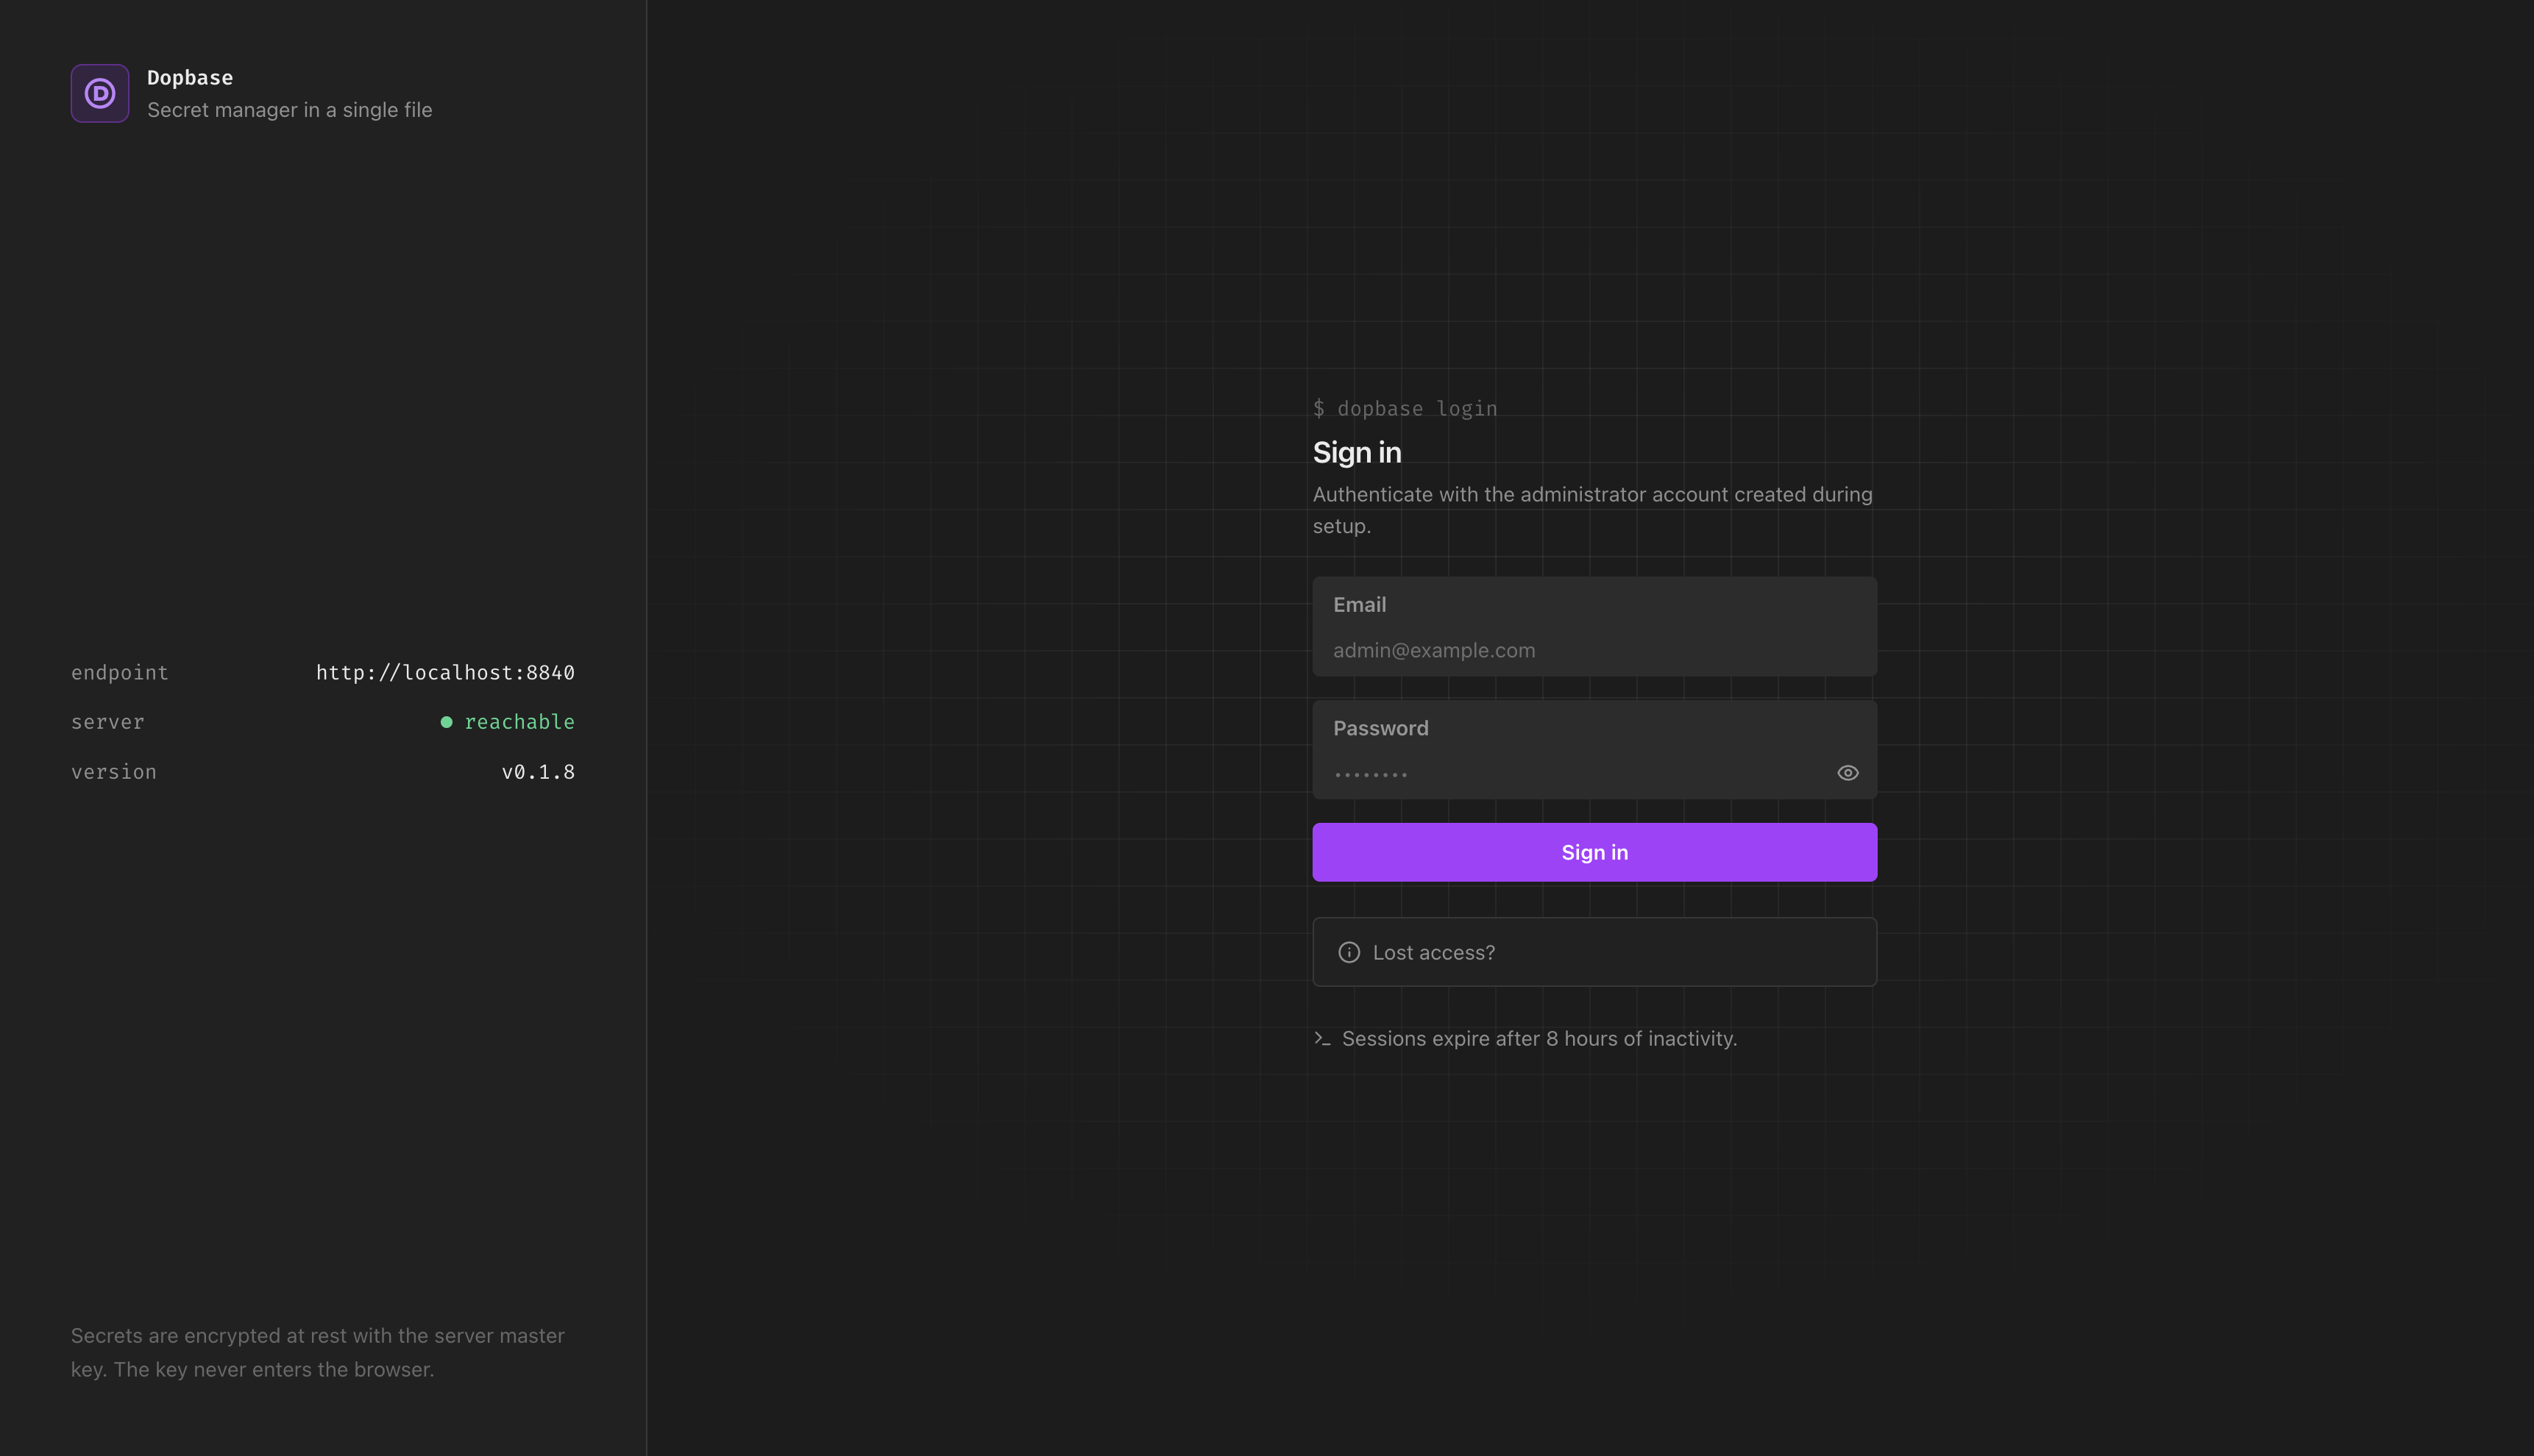Click the server label

pos(108,722)
